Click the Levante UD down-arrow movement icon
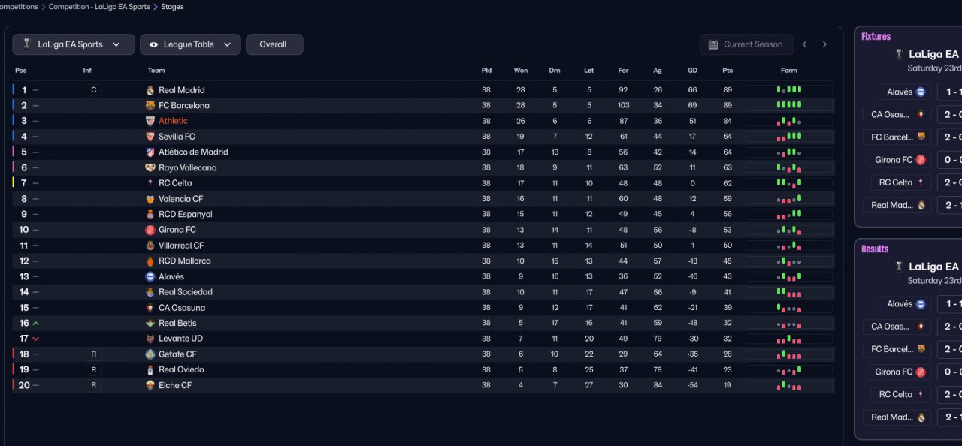The width and height of the screenshot is (962, 446). (36, 339)
